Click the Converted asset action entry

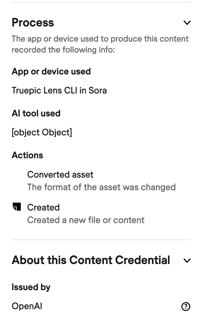click(x=60, y=175)
